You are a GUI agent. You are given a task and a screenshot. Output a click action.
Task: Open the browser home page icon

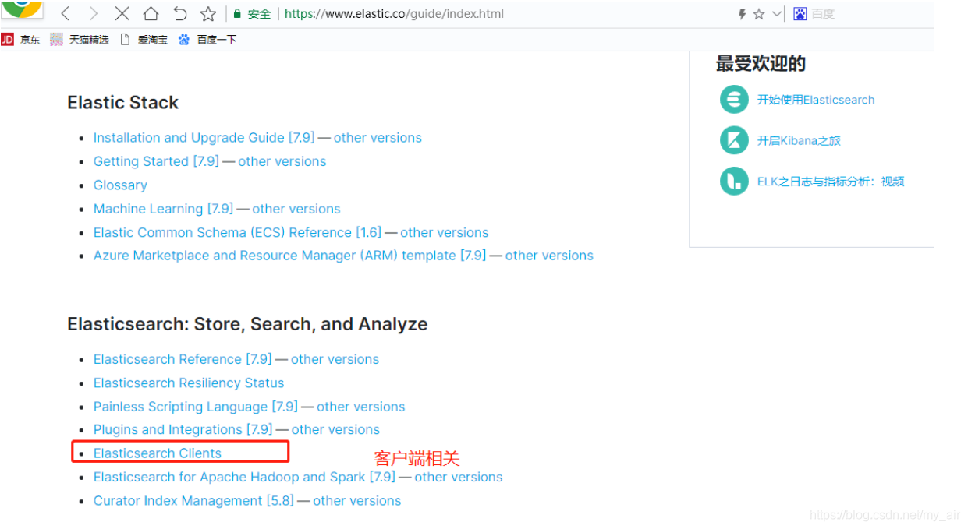151,13
